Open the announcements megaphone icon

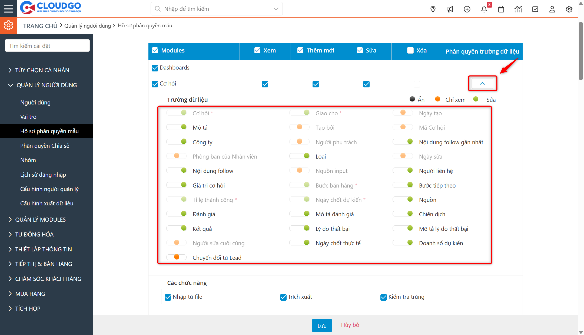(450, 9)
